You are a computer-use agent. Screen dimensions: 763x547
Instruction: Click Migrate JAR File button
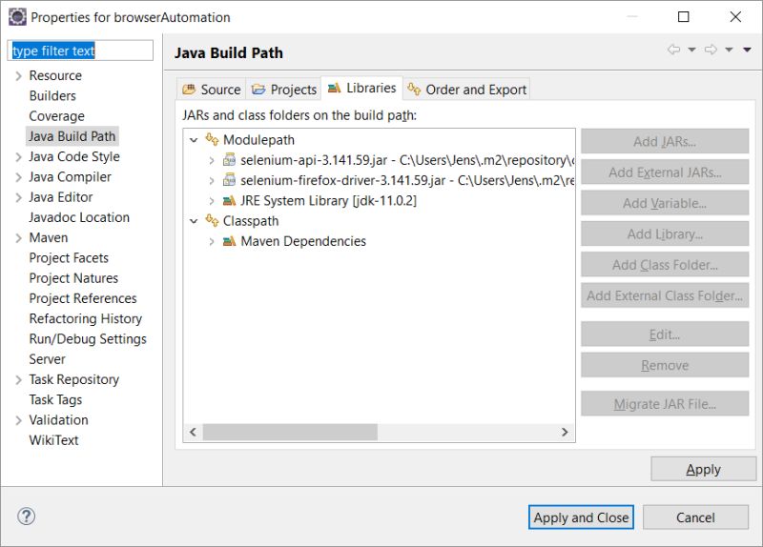[665, 403]
